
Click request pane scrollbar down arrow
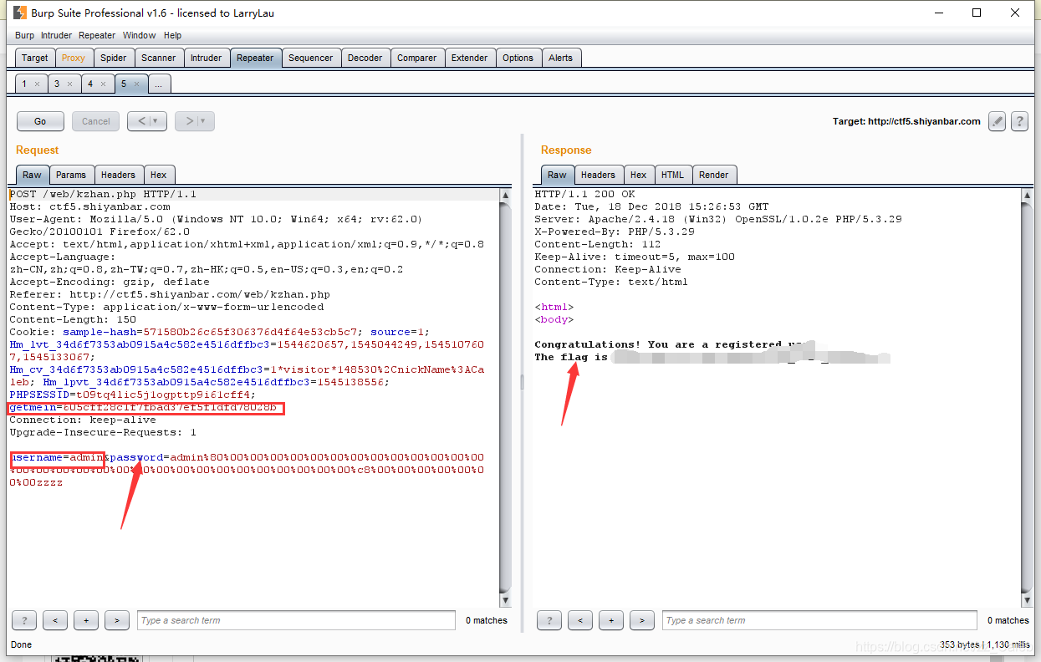[505, 600]
